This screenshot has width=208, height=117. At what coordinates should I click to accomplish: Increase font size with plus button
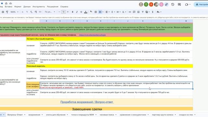pyautogui.click(x=68, y=12)
